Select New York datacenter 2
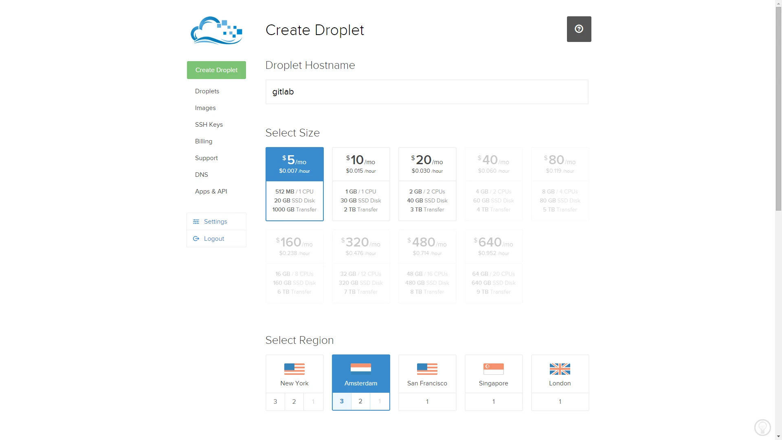Screen dimensions: 782x440 [294, 402]
